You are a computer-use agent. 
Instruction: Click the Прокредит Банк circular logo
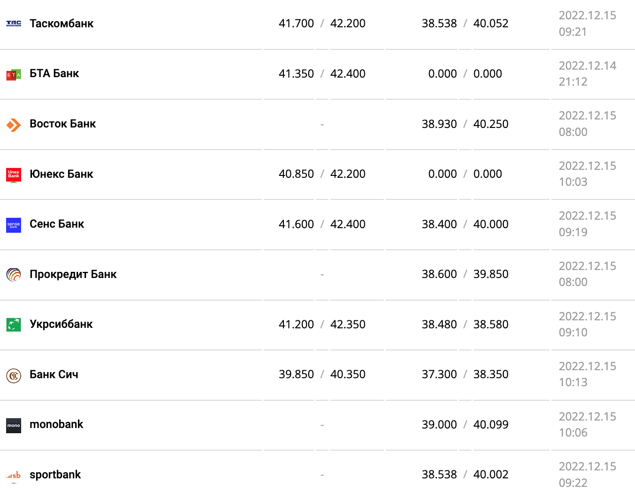pyautogui.click(x=14, y=275)
